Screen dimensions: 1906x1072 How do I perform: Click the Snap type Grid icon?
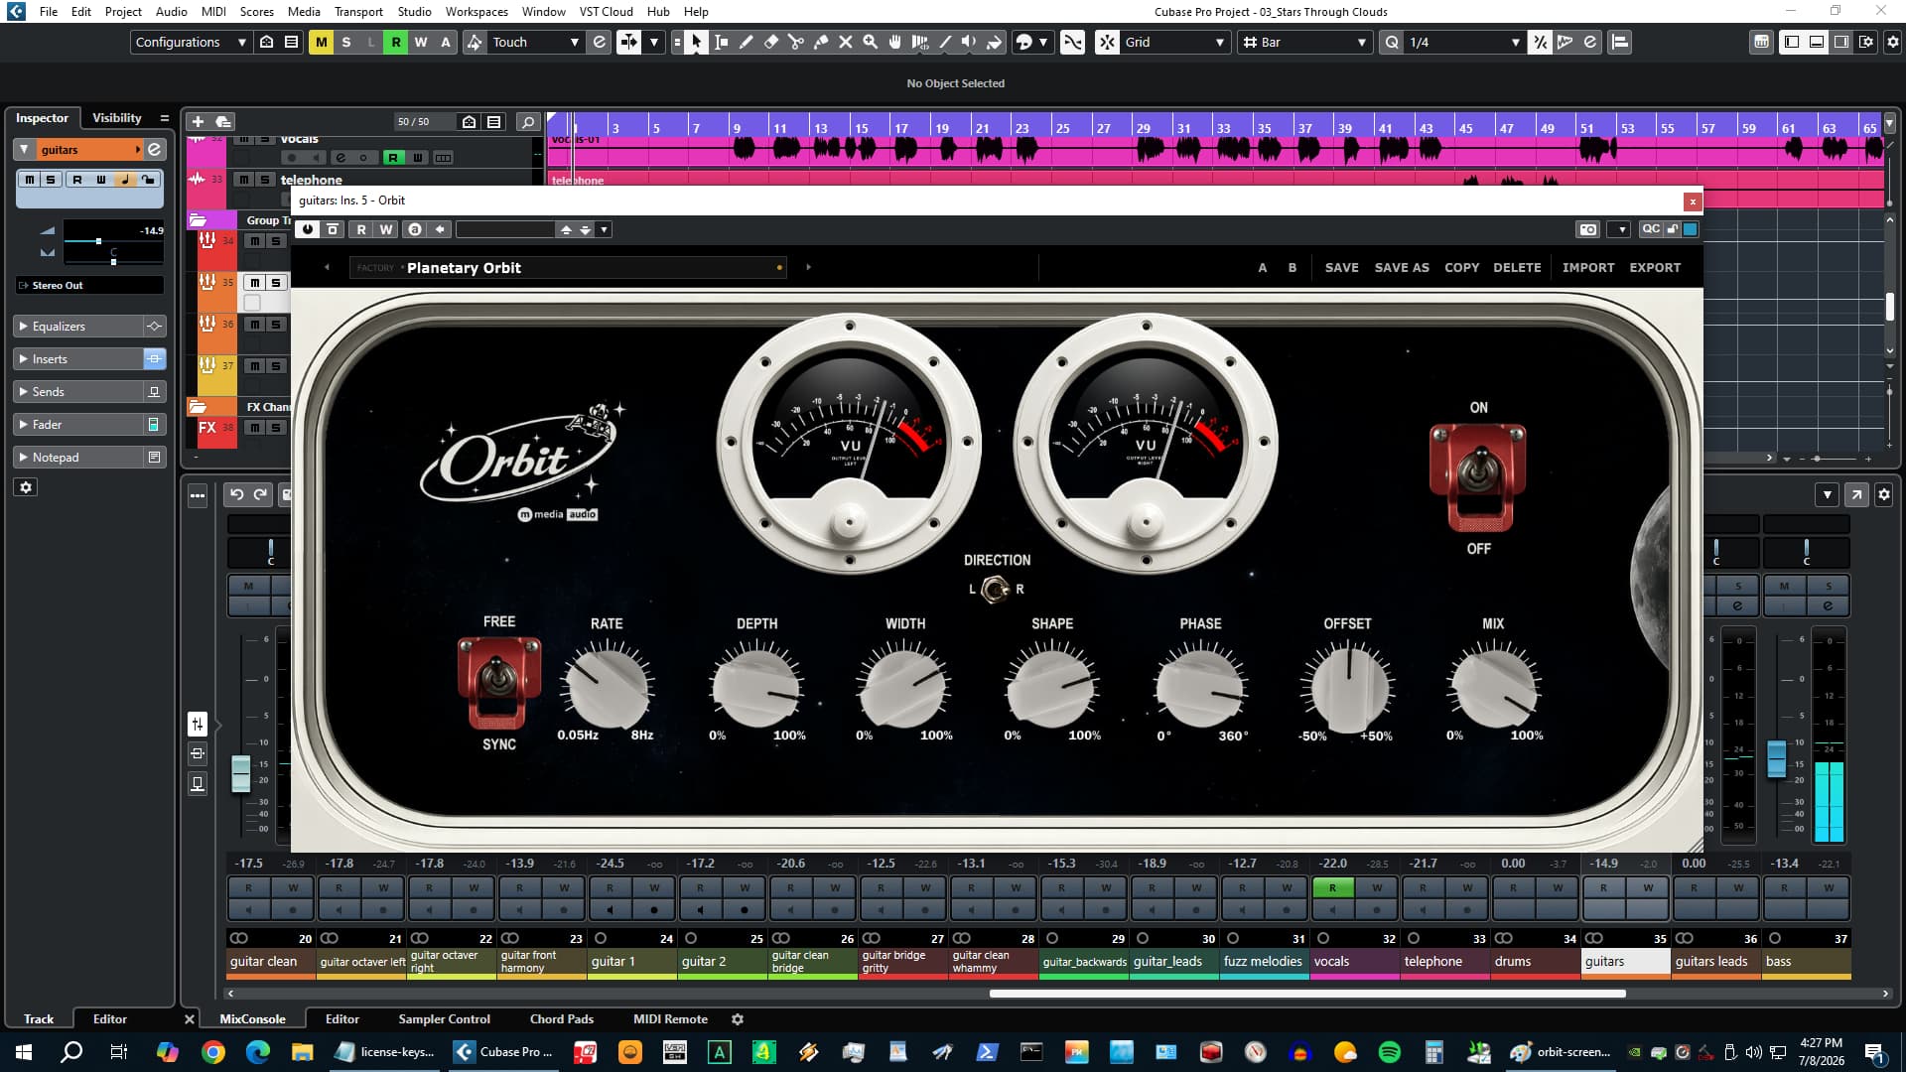tap(1107, 42)
